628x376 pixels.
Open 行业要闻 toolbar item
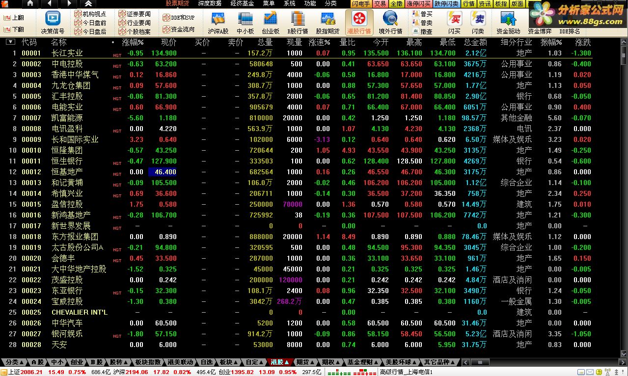[x=135, y=23]
